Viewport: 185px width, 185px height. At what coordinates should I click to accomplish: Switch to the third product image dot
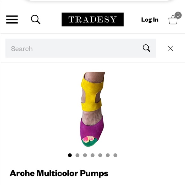click(x=85, y=155)
